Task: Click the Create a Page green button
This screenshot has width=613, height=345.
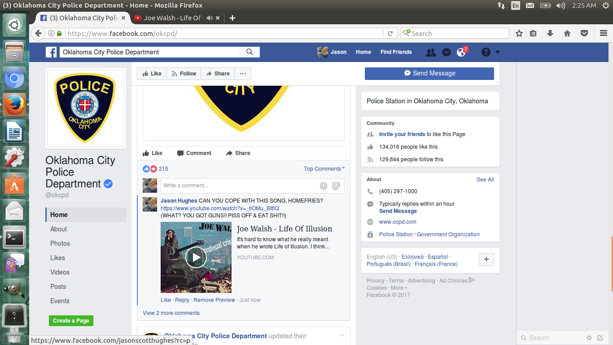Action: [x=71, y=321]
